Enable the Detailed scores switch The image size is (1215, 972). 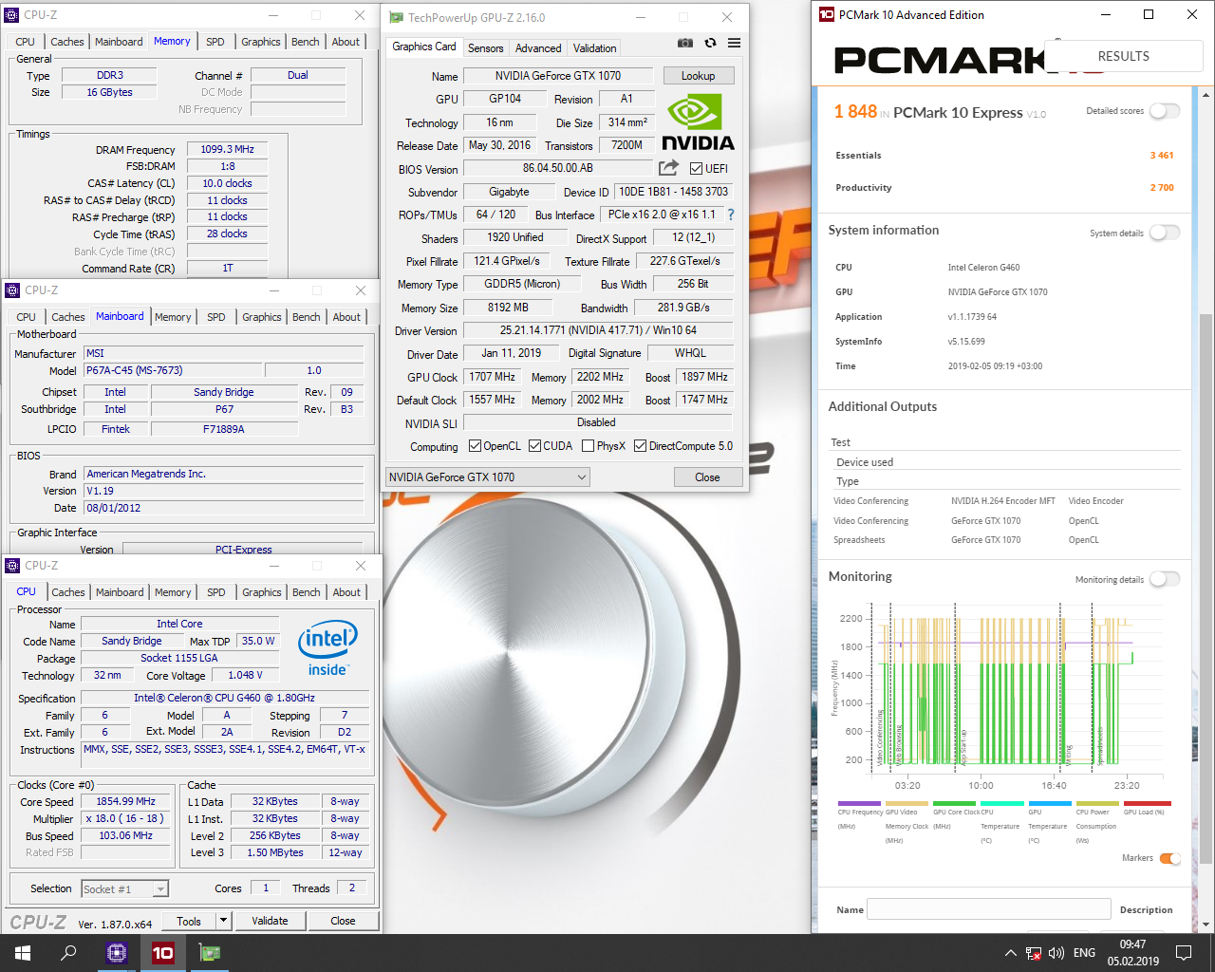[x=1164, y=111]
